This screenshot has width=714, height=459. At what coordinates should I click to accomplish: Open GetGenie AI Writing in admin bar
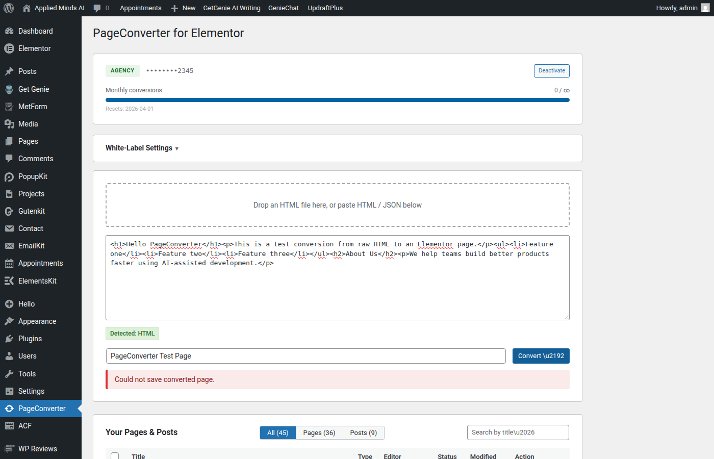232,8
